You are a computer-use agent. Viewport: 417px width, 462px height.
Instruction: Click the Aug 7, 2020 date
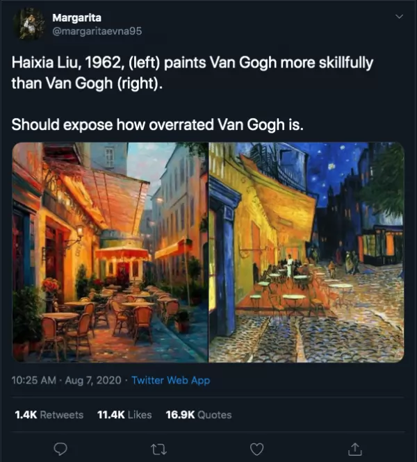(93, 380)
